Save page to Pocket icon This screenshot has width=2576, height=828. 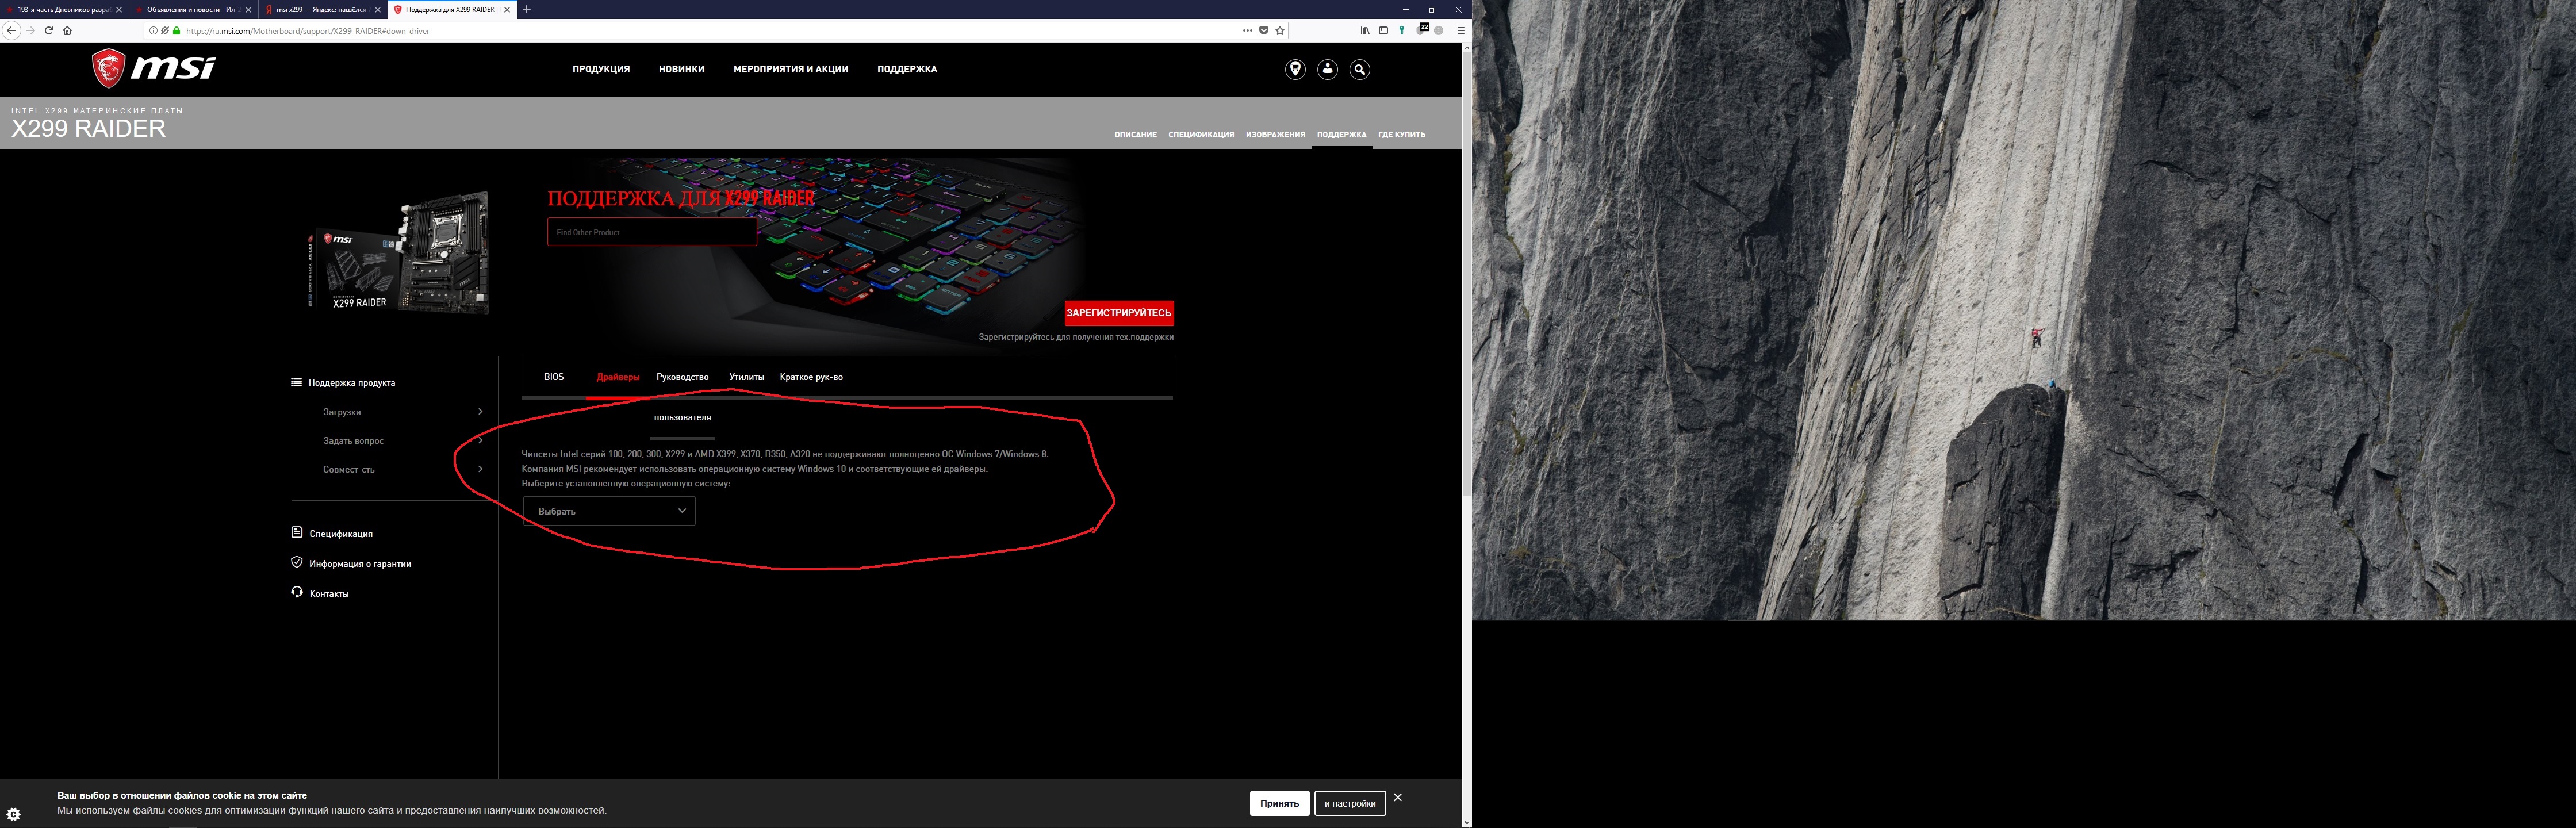(1264, 31)
